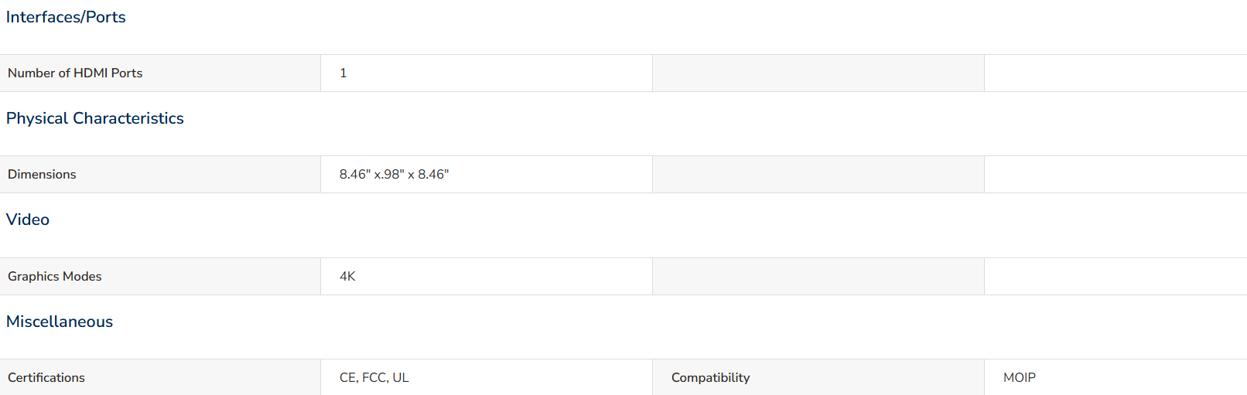Click the 4K graphics mode value
The height and width of the screenshot is (395, 1247).
347,277
